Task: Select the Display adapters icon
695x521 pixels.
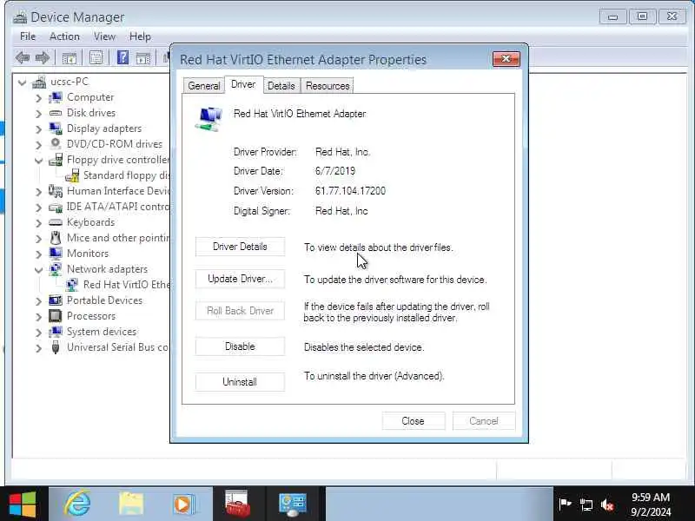Action: pyautogui.click(x=56, y=129)
